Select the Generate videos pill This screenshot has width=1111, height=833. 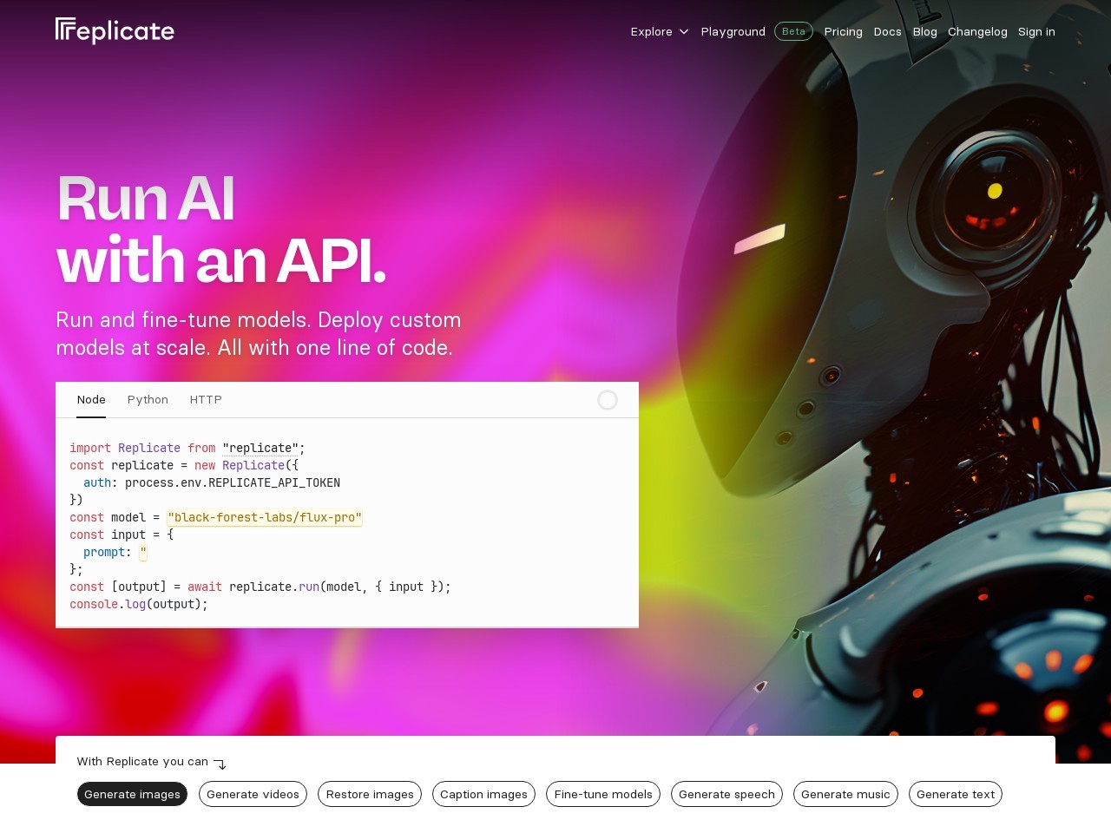[253, 795]
